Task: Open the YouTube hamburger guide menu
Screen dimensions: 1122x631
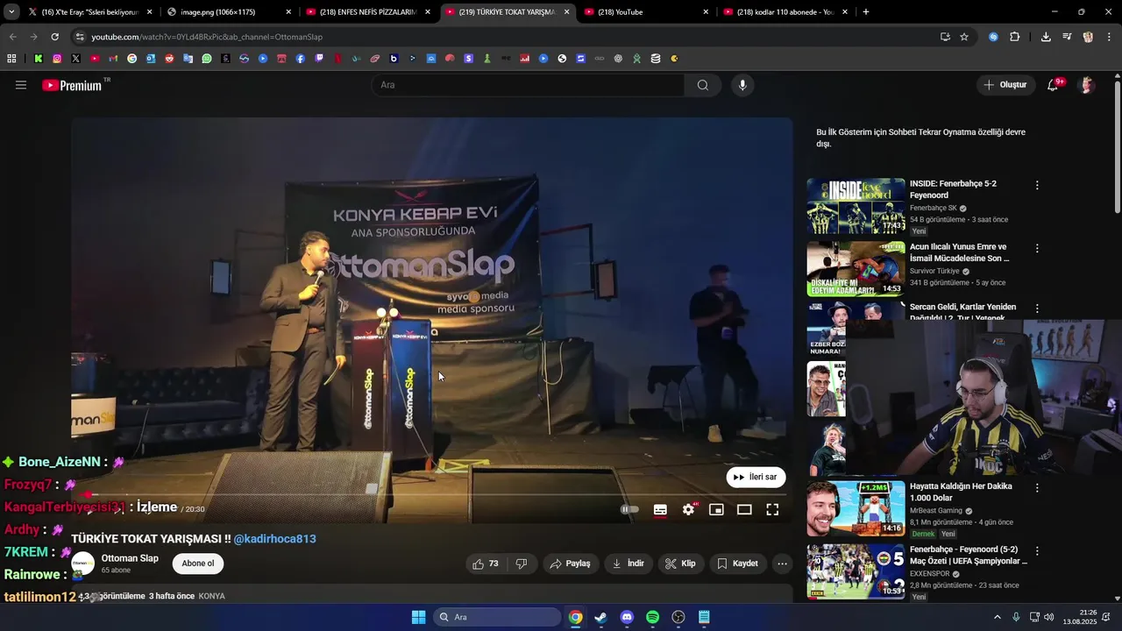Action: [21, 85]
